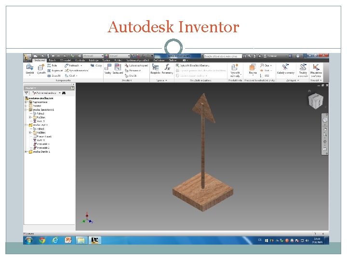Click the Save icon in quick access toolbar
Screen dimensions: 347x260
[48, 56]
